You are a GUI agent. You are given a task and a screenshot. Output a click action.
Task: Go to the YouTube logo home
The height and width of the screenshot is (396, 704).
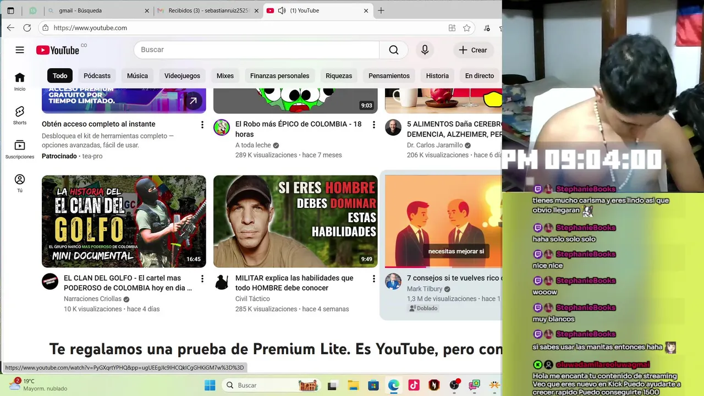pyautogui.click(x=58, y=50)
